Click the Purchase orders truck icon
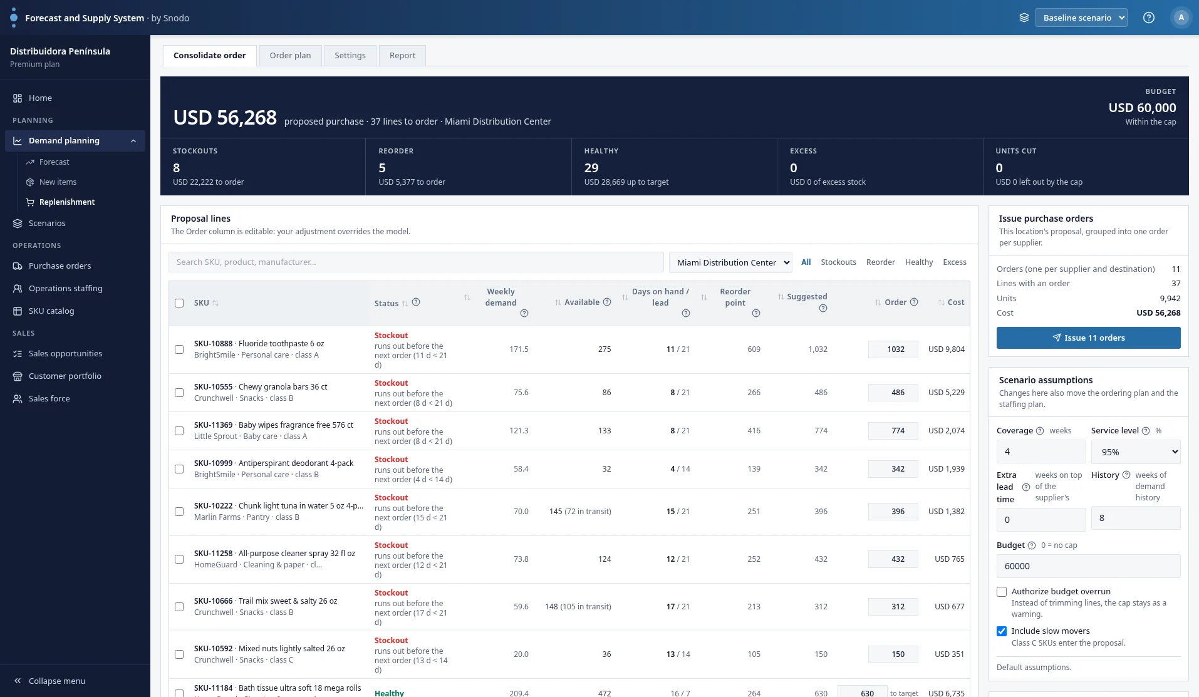Image resolution: width=1199 pixels, height=697 pixels. [x=18, y=266]
